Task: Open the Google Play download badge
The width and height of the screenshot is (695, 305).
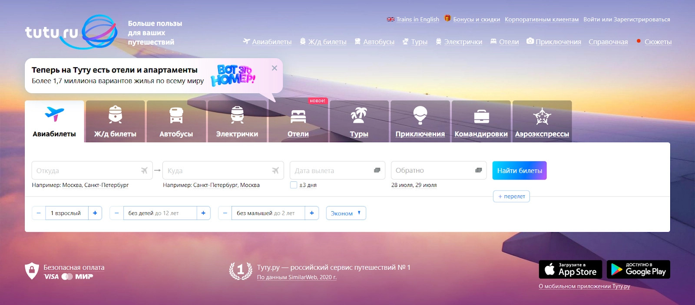Action: (639, 269)
